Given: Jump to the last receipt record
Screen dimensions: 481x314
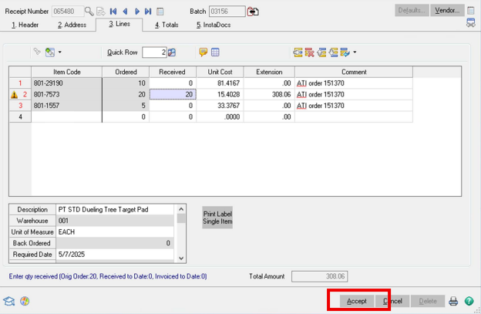Looking at the screenshot, I should (x=148, y=12).
